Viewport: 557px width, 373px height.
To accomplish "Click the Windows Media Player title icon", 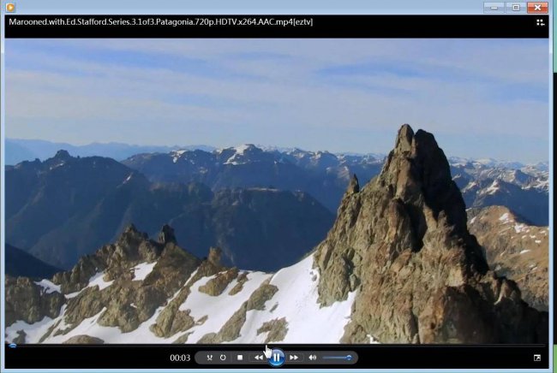I will coord(10,7).
